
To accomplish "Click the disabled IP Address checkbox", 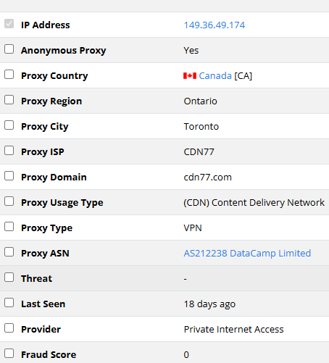I will [x=9, y=24].
